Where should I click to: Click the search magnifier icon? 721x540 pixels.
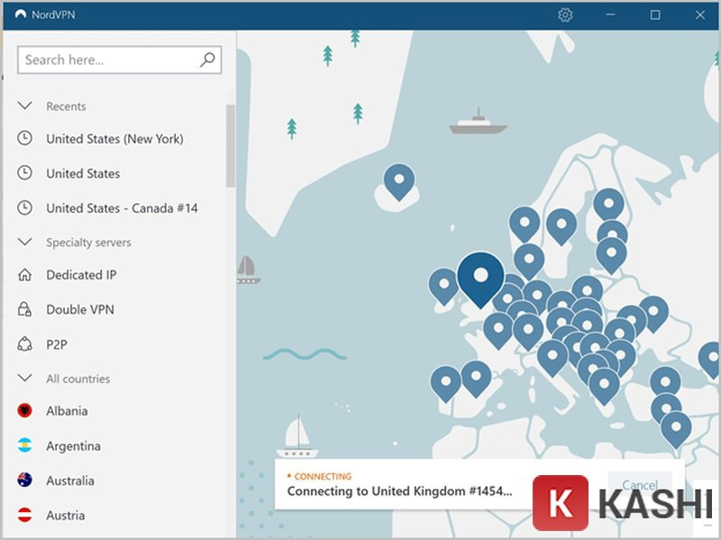[x=206, y=59]
